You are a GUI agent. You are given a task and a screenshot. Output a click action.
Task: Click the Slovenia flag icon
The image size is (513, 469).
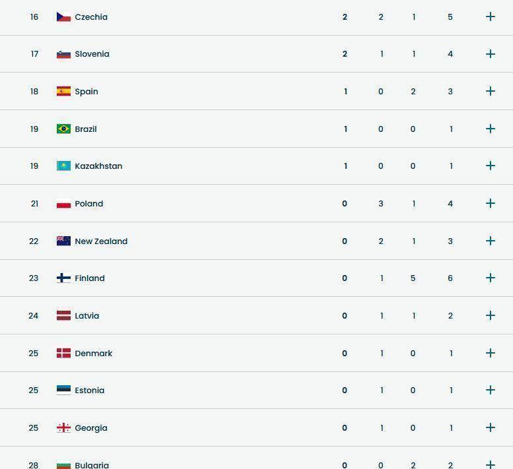coord(63,54)
